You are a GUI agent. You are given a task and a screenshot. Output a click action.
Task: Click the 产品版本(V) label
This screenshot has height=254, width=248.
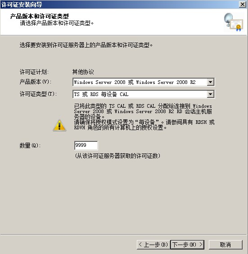click(35, 82)
